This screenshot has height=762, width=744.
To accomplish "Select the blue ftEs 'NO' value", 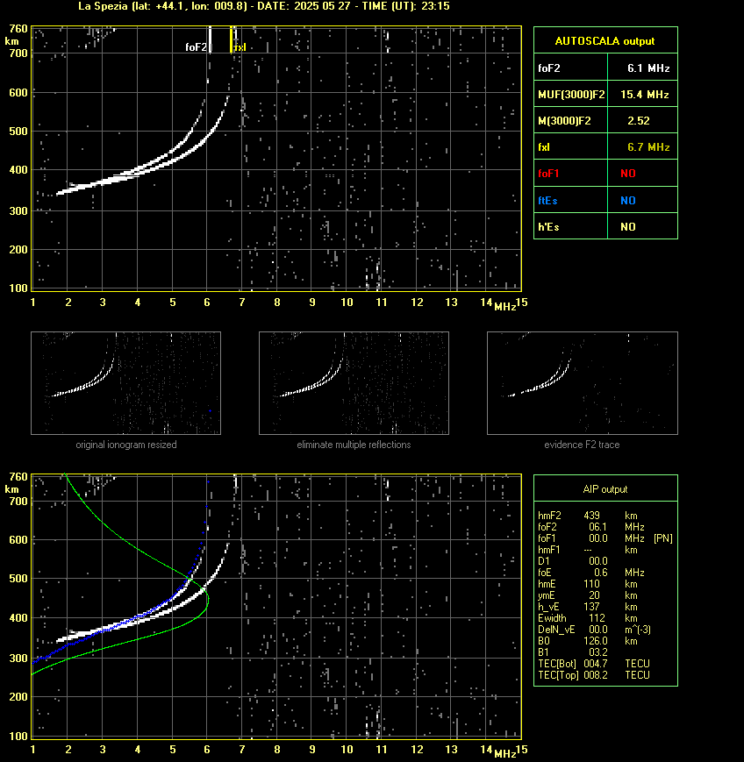I will click(628, 200).
